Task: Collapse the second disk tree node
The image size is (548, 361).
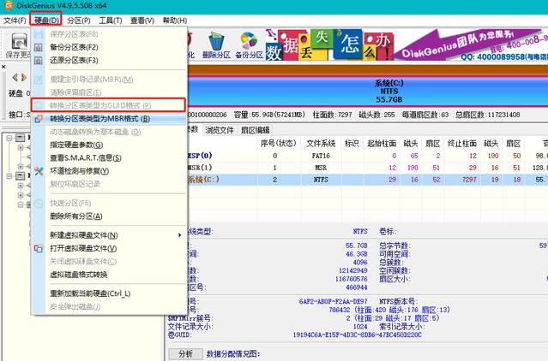Action: point(9,176)
